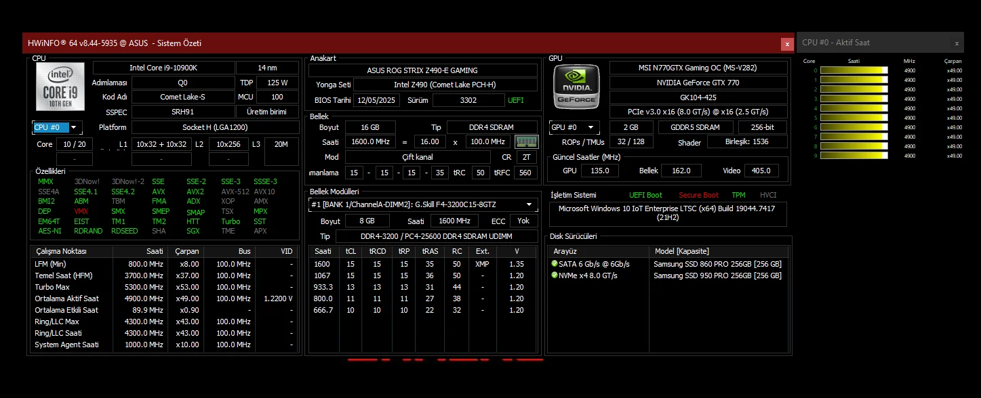Image resolution: width=981 pixels, height=398 pixels.
Task: Select the Socket H (LGA1200) platform field
Action: point(215,127)
